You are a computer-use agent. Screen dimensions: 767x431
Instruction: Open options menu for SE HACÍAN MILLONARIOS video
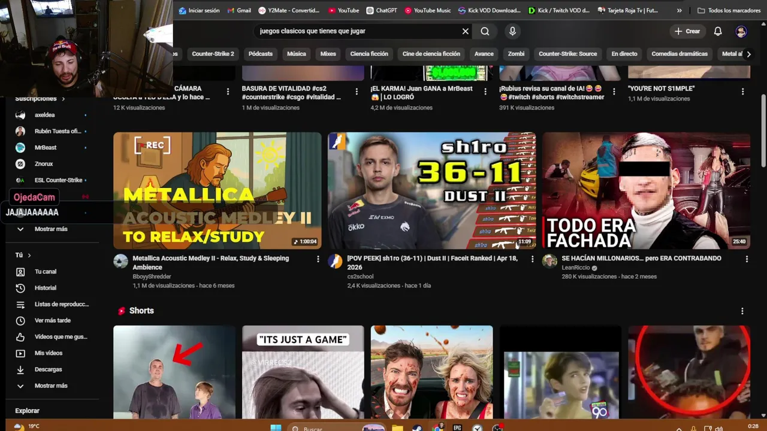747,259
